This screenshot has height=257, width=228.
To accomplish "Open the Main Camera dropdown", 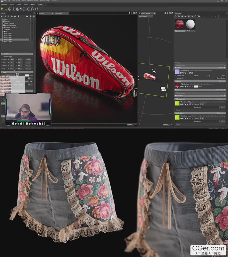I will [x=148, y=13].
